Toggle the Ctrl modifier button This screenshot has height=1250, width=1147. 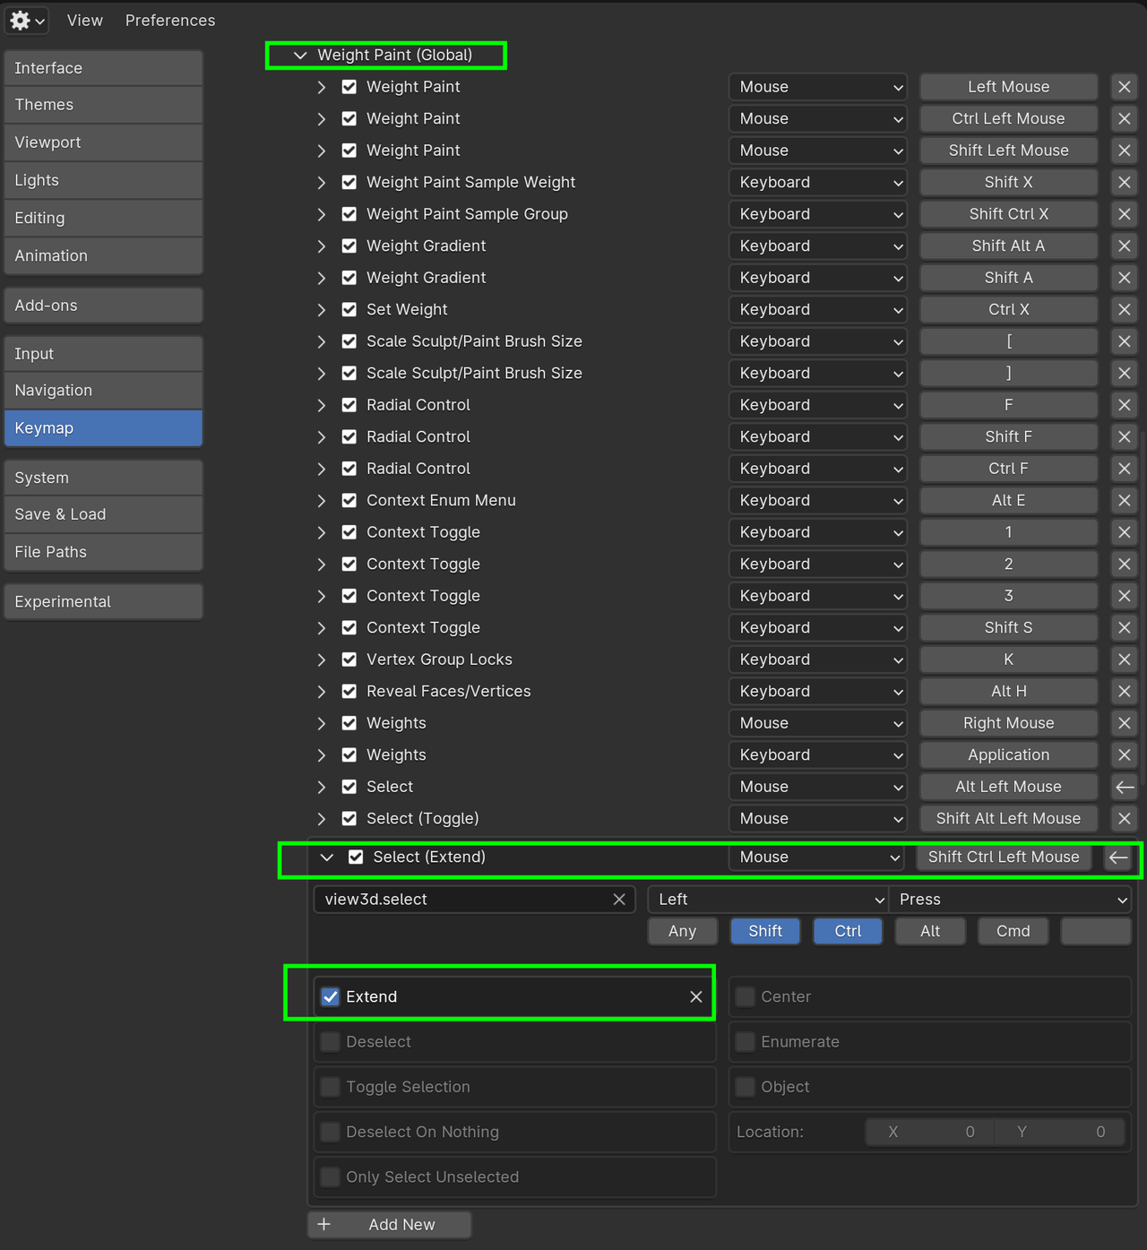[x=848, y=931]
